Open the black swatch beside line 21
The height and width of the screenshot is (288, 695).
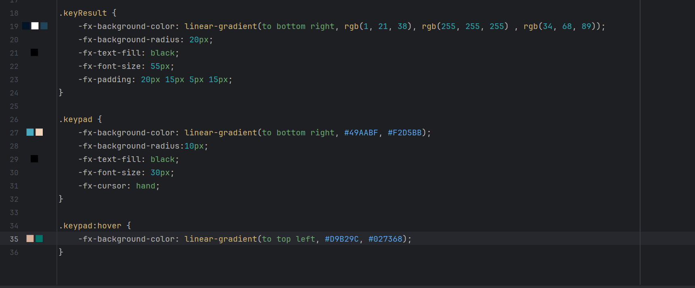[x=34, y=53]
